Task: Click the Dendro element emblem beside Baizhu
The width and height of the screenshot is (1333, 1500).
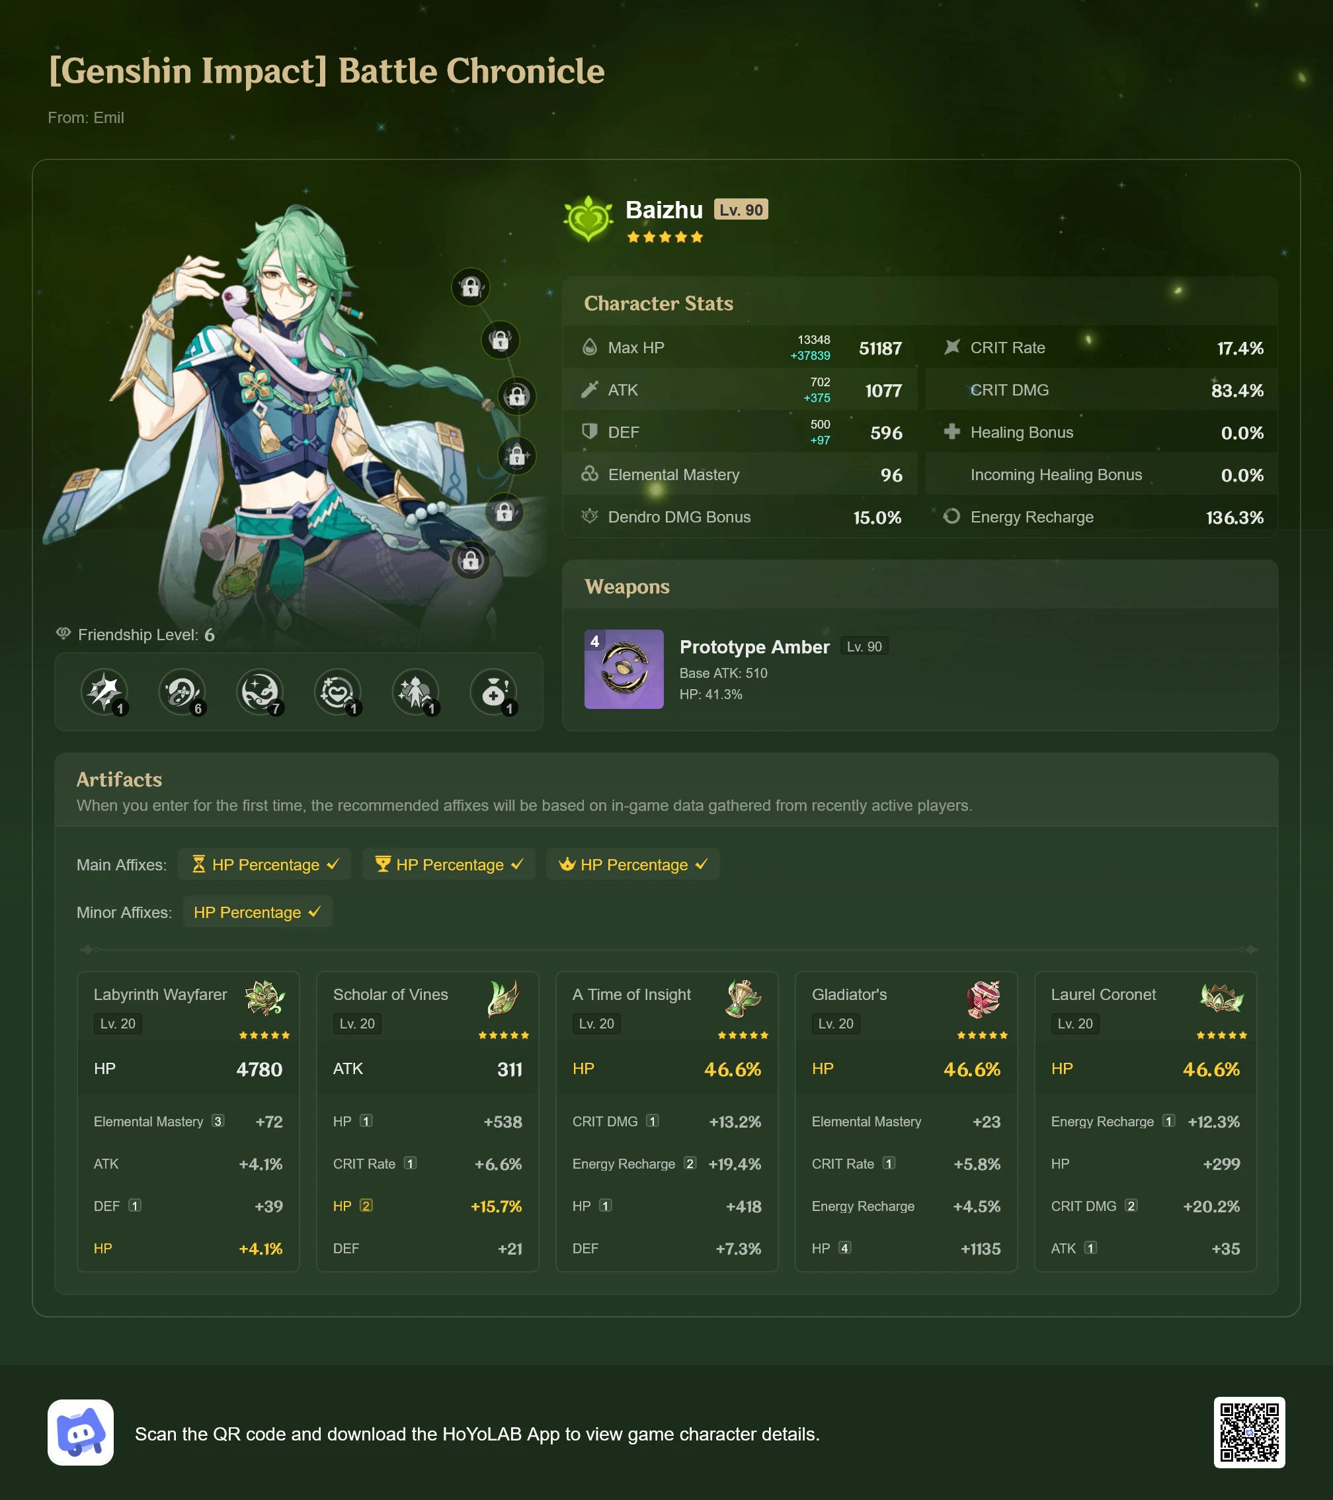Action: point(588,219)
